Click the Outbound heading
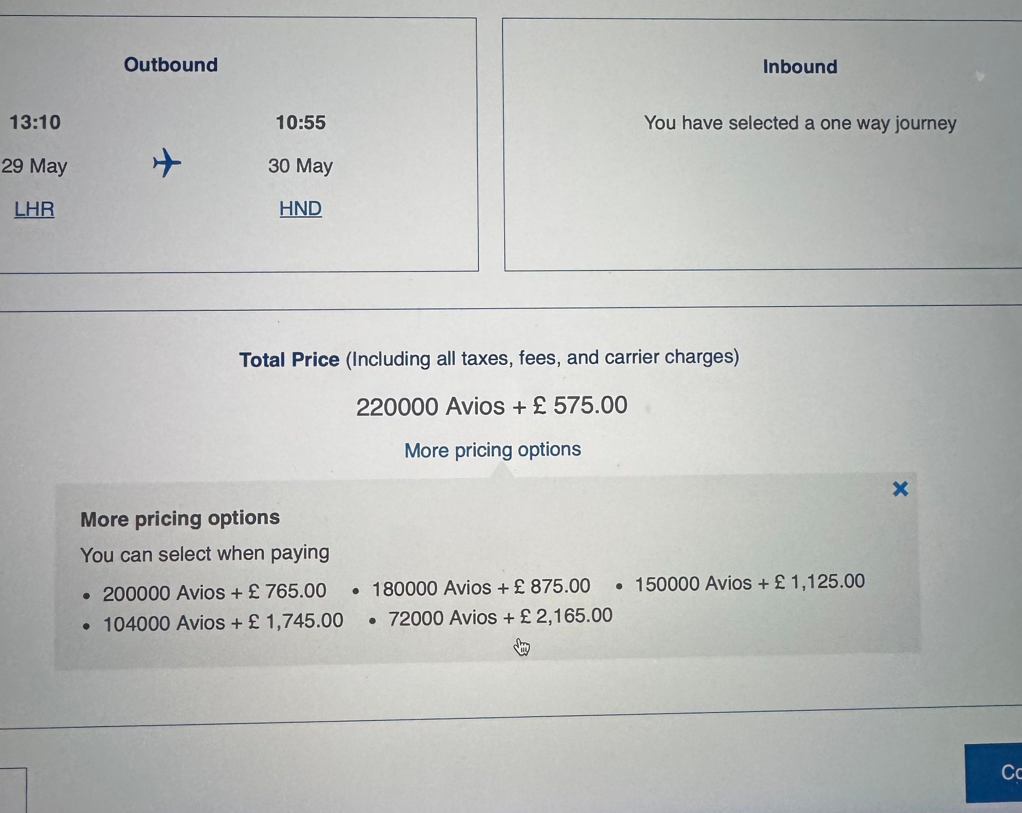Screen dimensions: 1022x813 click(x=171, y=65)
